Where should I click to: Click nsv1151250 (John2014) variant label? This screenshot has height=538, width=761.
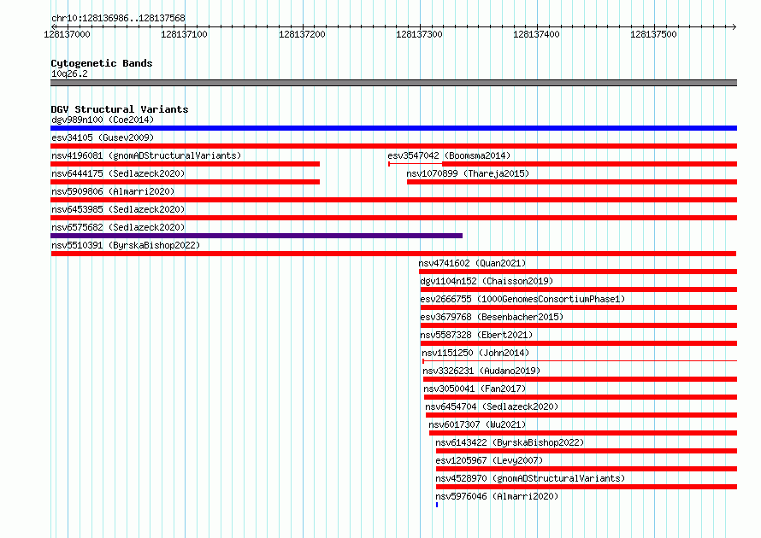(x=475, y=353)
